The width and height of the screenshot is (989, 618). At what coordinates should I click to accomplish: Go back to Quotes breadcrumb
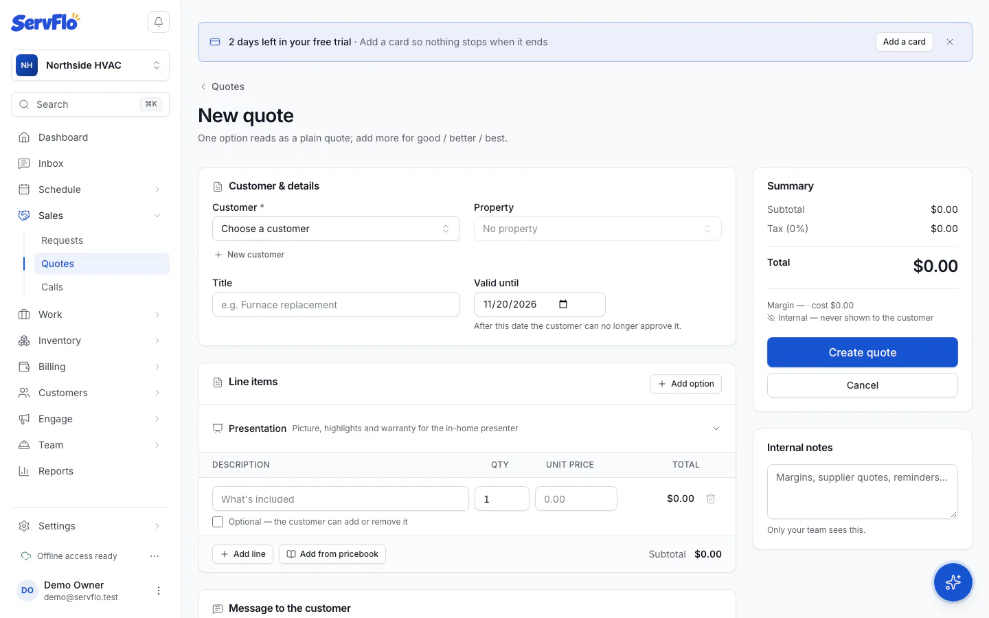pos(222,87)
